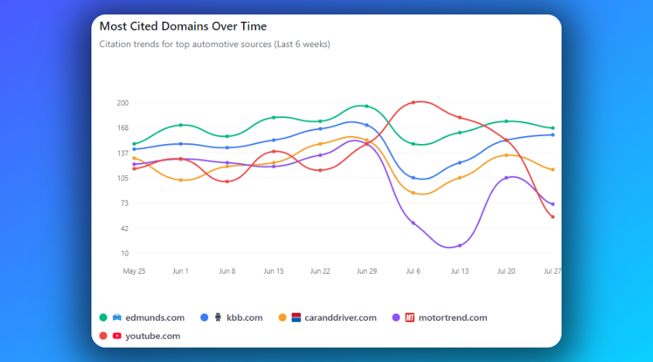Click the 'Jun 29' x-axis label

tap(366, 271)
